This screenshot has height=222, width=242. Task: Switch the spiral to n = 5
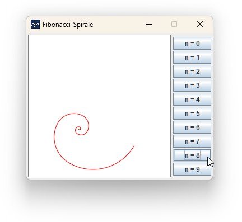[x=192, y=114]
